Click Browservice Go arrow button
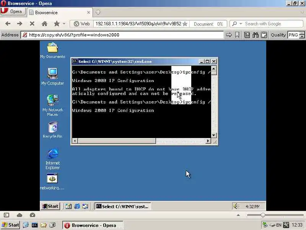Image resolution: width=306 pixels, height=230 pixels. 229,35
